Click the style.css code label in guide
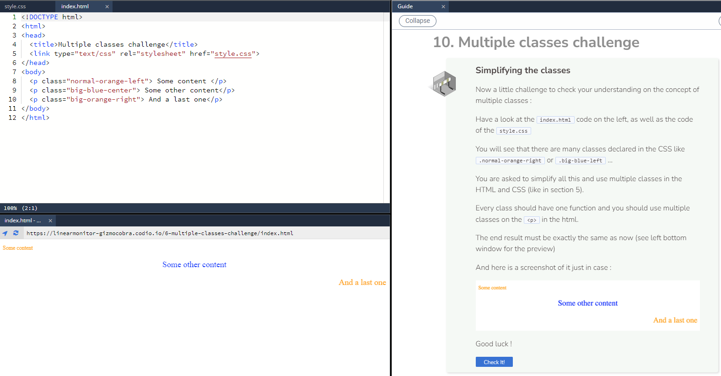This screenshot has width=721, height=376. pyautogui.click(x=514, y=131)
